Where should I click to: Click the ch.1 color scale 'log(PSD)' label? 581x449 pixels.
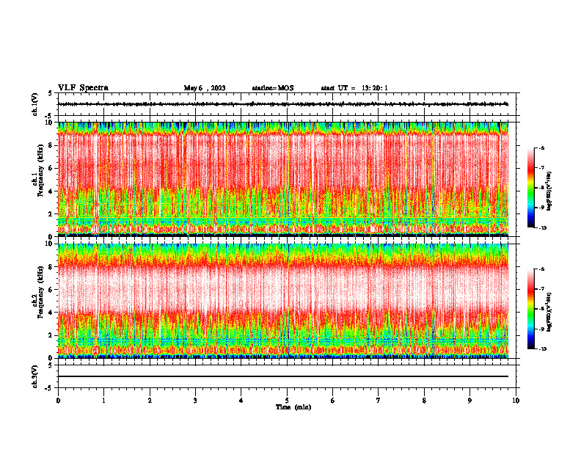tap(549, 191)
